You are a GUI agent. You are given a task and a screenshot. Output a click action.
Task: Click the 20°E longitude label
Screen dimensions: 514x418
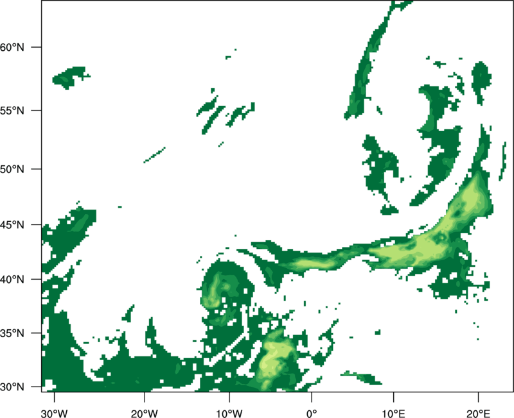(478, 413)
